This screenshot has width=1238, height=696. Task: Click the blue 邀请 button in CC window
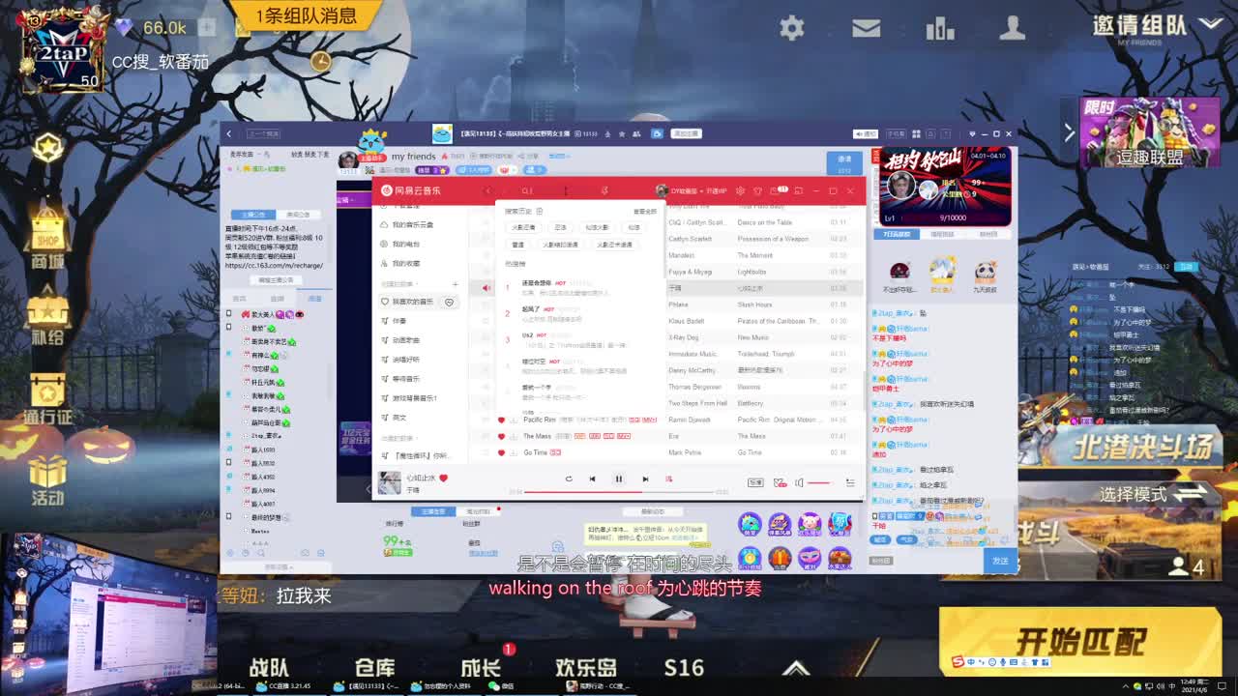coord(844,161)
